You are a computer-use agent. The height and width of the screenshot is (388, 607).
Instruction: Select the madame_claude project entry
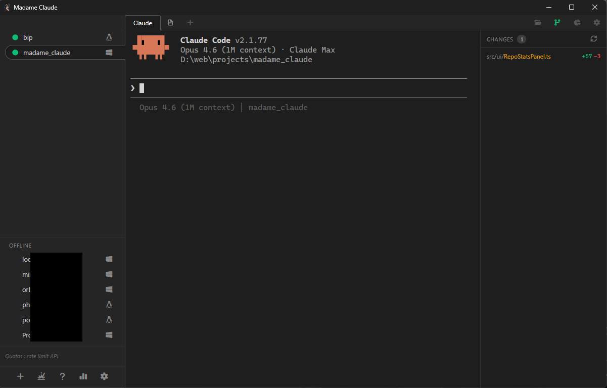(x=46, y=53)
